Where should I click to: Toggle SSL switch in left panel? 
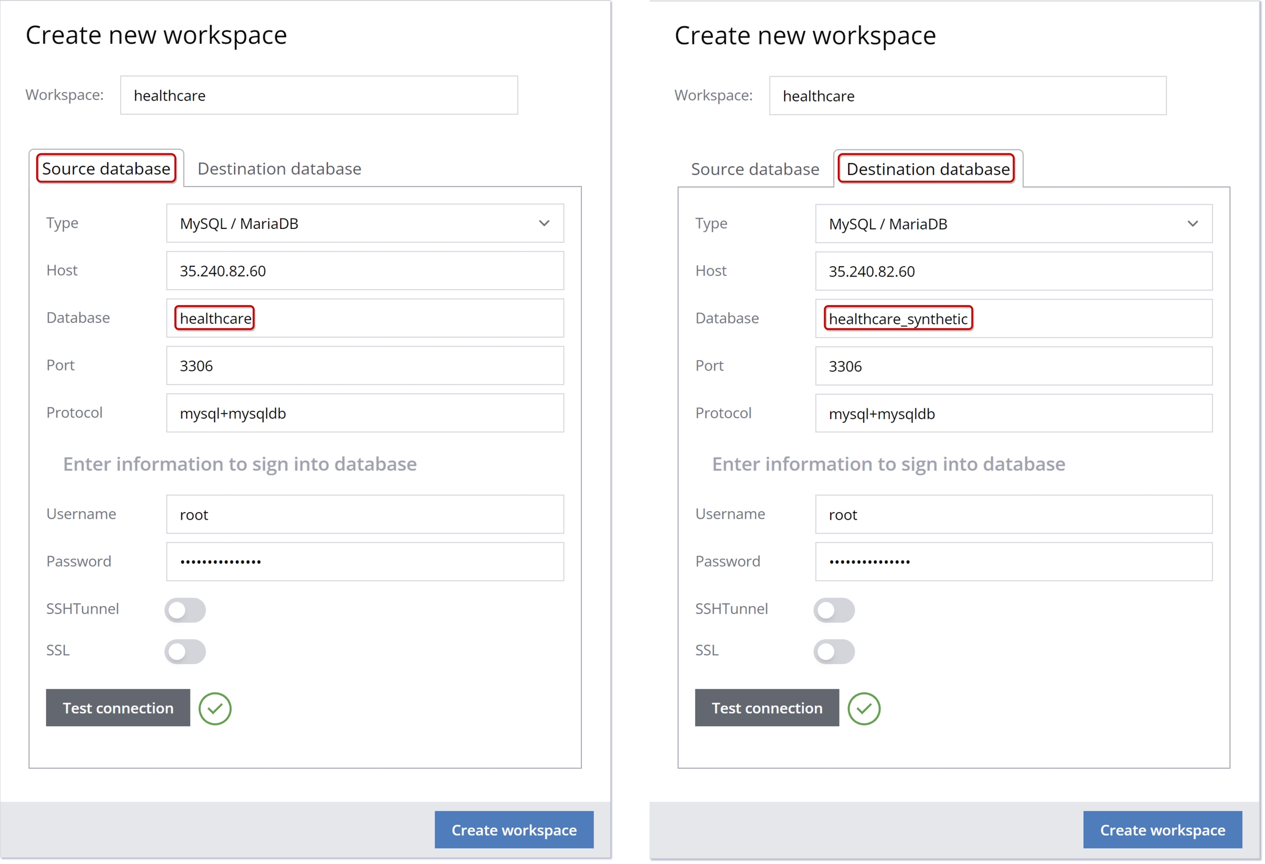pos(185,651)
